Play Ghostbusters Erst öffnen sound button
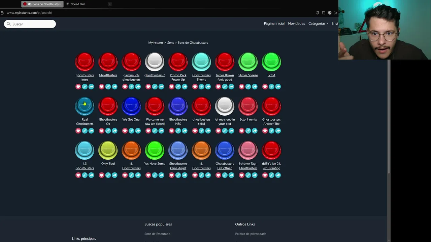 point(225,150)
